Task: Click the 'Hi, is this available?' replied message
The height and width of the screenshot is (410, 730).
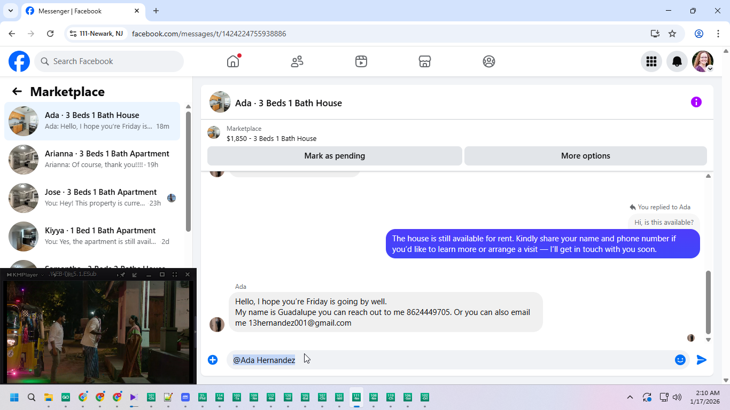Action: (664, 222)
